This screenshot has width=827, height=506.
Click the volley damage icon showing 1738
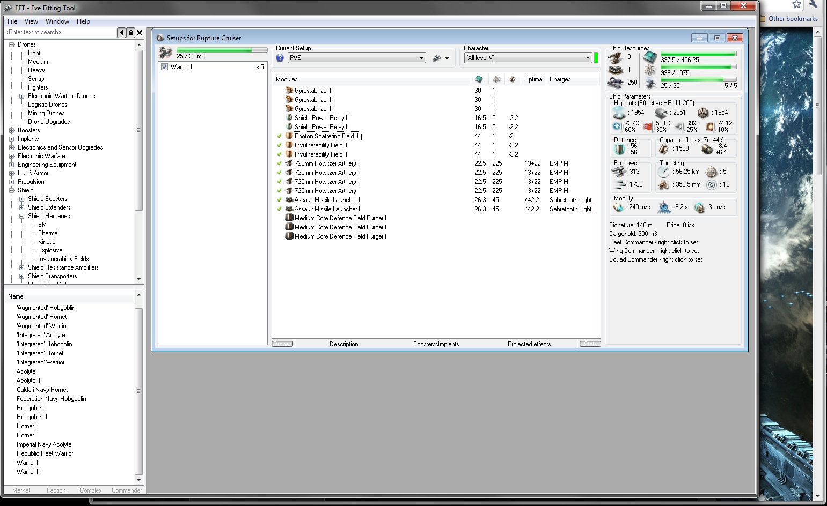coord(619,184)
